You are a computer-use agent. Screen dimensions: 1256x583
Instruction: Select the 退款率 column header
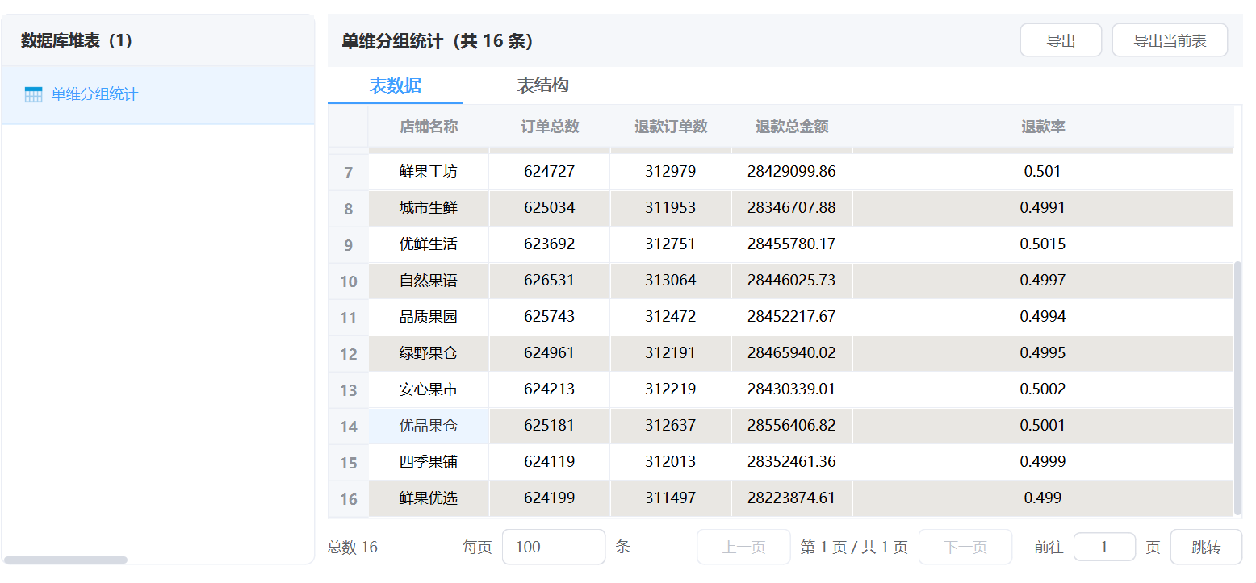pyautogui.click(x=1042, y=127)
